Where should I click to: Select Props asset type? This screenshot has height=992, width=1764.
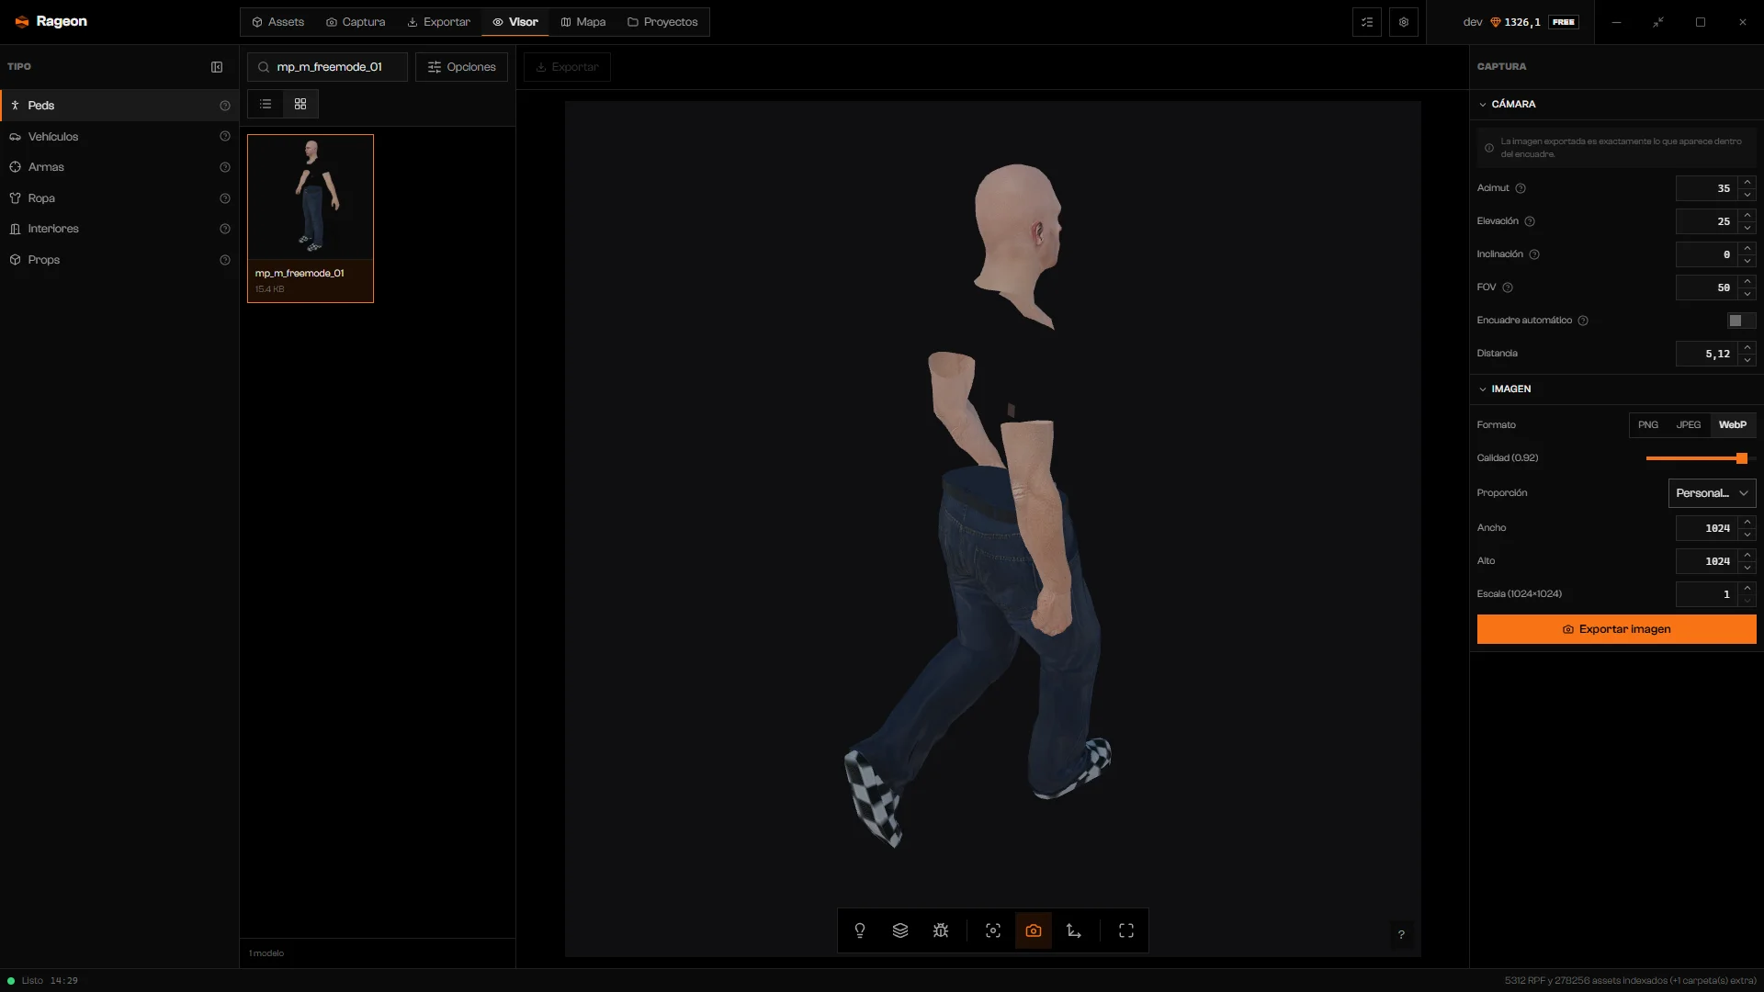click(x=119, y=260)
